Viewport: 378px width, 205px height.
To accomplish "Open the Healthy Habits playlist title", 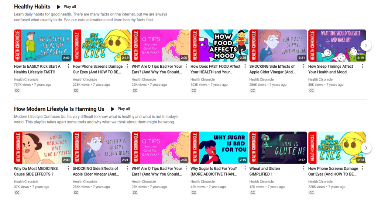I will pyautogui.click(x=32, y=7).
